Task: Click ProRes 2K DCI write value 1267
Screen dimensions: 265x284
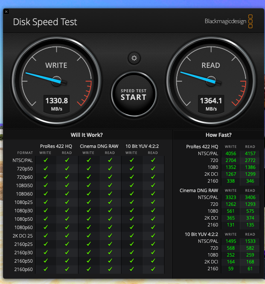Action: (231, 174)
